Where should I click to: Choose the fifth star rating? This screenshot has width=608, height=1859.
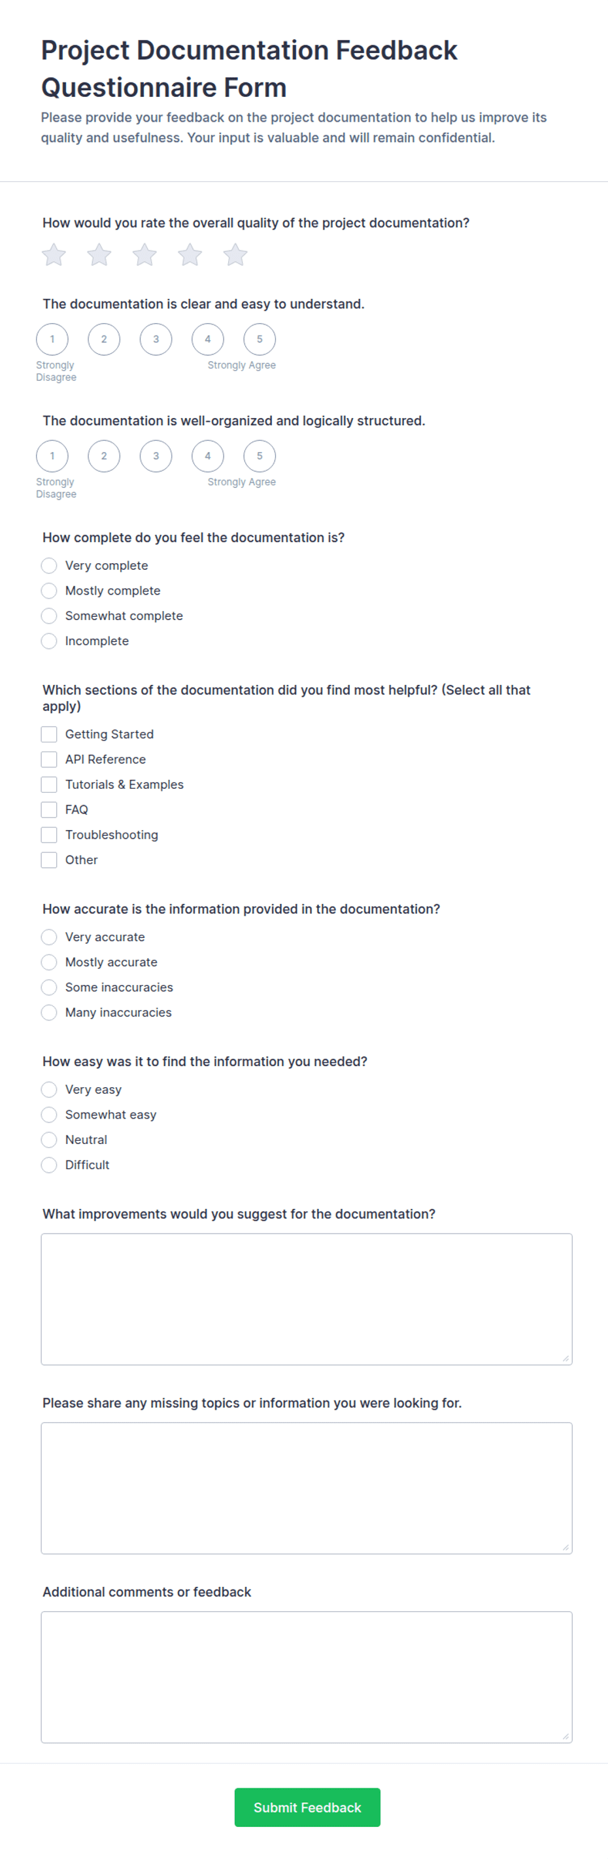pos(235,254)
